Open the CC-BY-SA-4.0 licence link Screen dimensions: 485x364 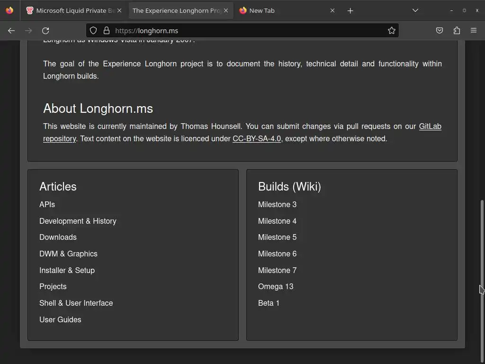pyautogui.click(x=257, y=139)
